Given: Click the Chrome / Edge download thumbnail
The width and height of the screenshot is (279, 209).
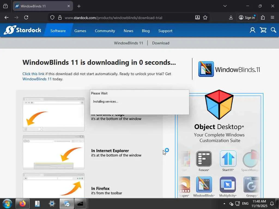Looking at the screenshot, I should [54, 114].
